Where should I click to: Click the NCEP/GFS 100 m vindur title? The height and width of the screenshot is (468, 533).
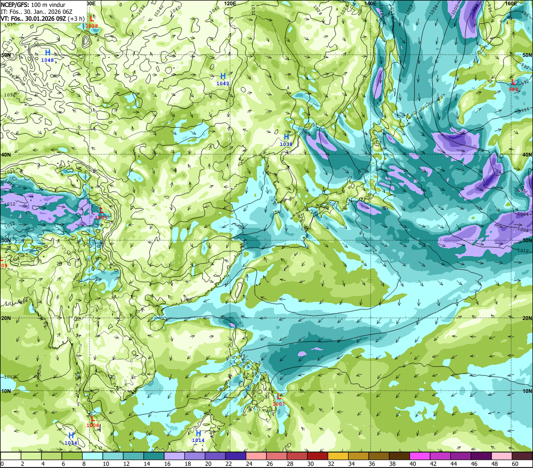(33, 5)
